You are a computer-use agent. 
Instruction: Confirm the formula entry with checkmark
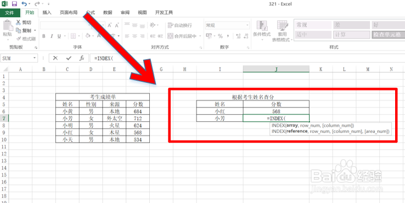click(x=69, y=58)
